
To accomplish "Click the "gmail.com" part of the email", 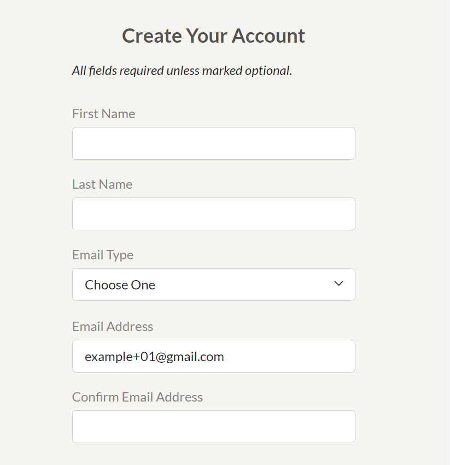I will coord(200,357).
